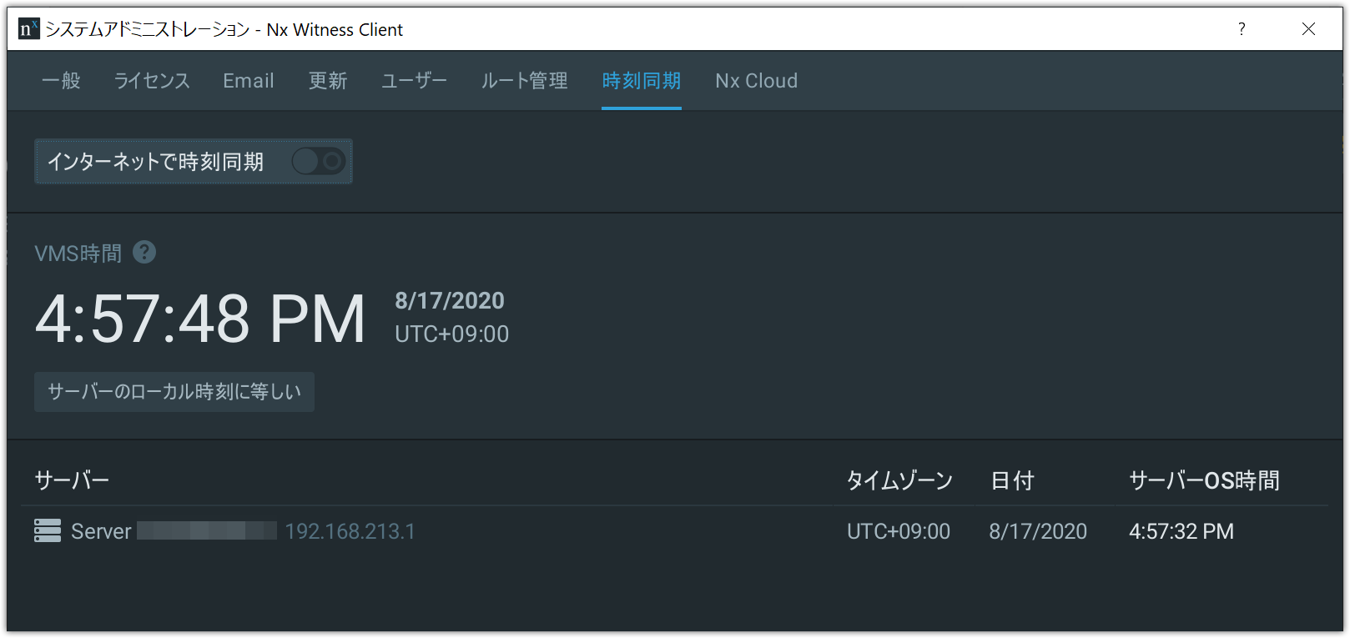Select the 時刻同期 tab
The image size is (1350, 638).
642,81
